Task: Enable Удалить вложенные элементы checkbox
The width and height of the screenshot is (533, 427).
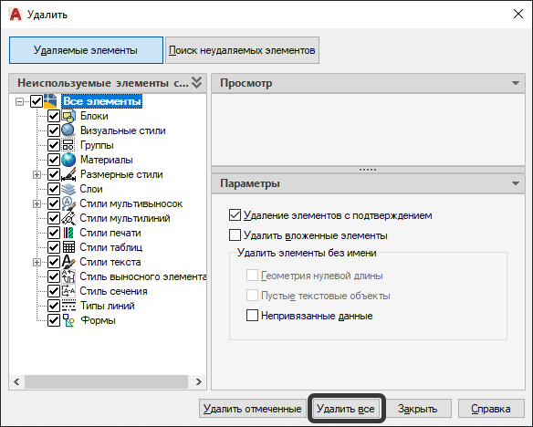Action: click(235, 235)
